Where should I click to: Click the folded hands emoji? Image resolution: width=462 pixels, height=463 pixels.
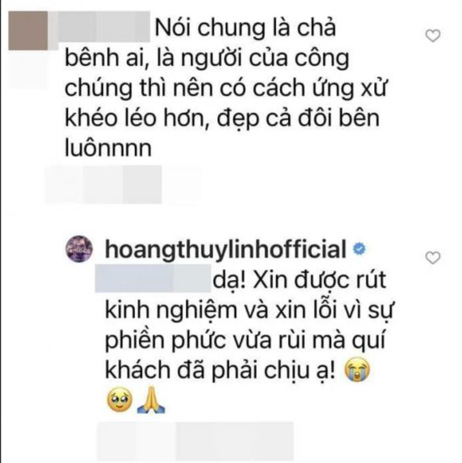point(151,400)
